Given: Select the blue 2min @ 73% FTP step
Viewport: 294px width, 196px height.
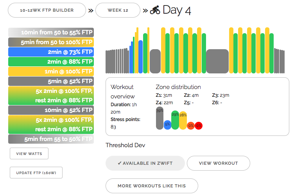Looking at the screenshot, I should (x=51, y=52).
